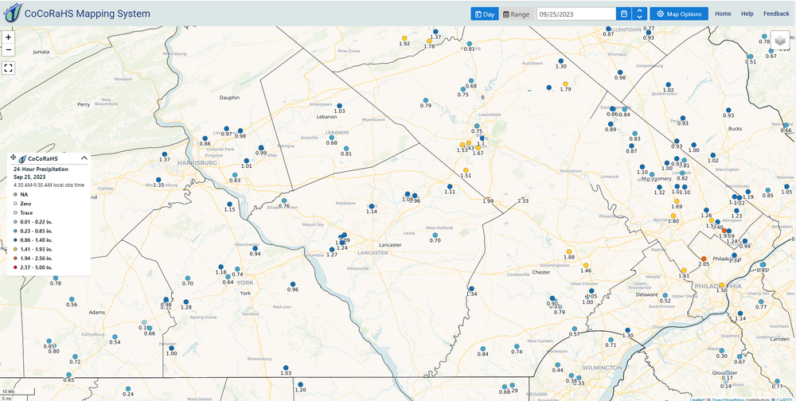Select the 1.79 in. yellow marker
This screenshot has height=401, width=796.
point(565,84)
